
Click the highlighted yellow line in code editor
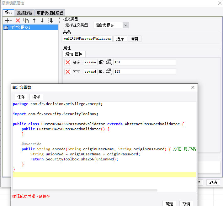(104, 175)
